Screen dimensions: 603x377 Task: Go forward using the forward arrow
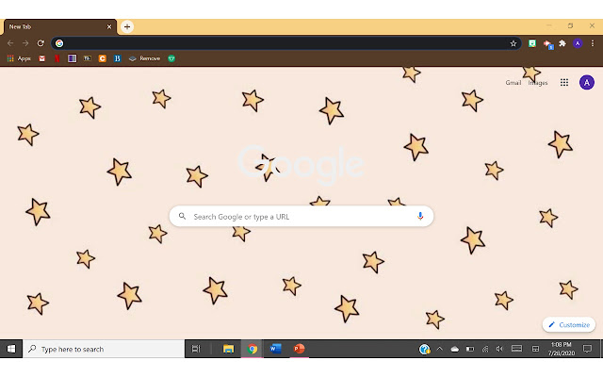(x=25, y=43)
